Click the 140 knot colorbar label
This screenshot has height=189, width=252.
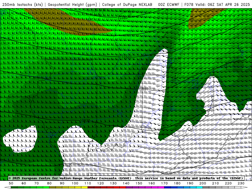(x=126, y=183)
